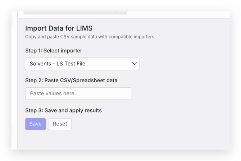Reset the import form
The width and height of the screenshot is (241, 161).
[60, 124]
